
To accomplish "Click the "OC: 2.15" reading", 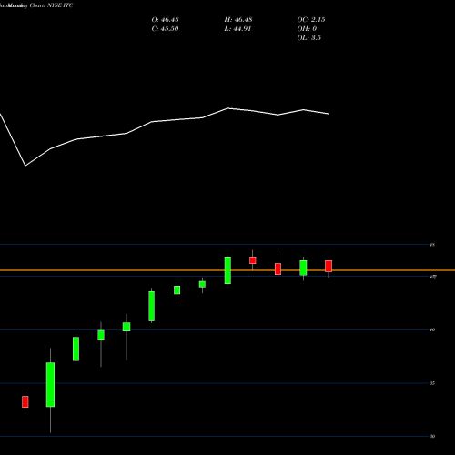I will [311, 20].
